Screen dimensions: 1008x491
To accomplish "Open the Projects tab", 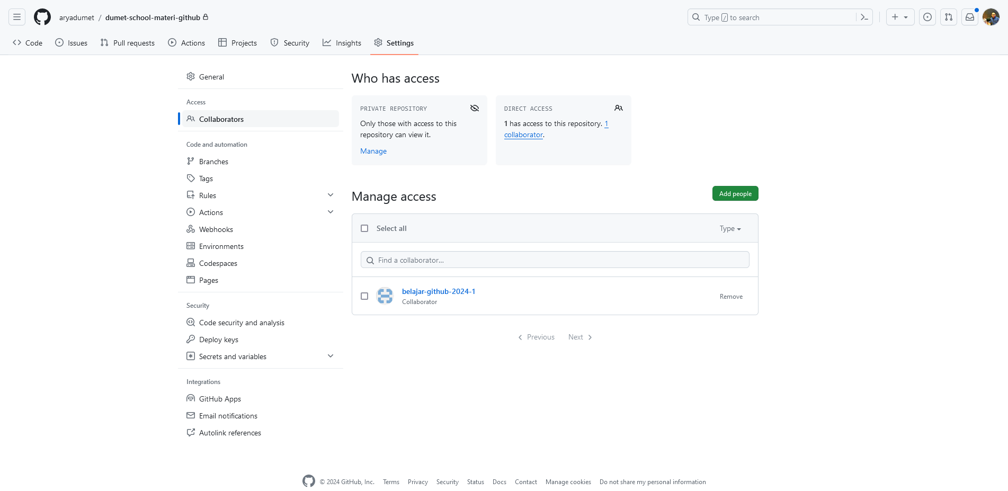I will tap(238, 43).
